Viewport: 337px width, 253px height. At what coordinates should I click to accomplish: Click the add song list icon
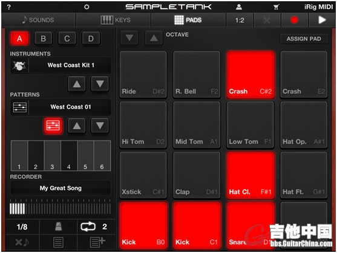coord(97,242)
